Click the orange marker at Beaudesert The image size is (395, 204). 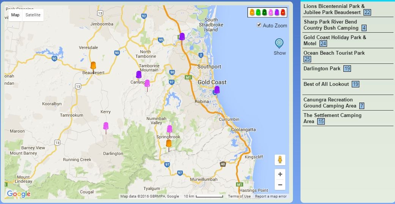click(93, 65)
